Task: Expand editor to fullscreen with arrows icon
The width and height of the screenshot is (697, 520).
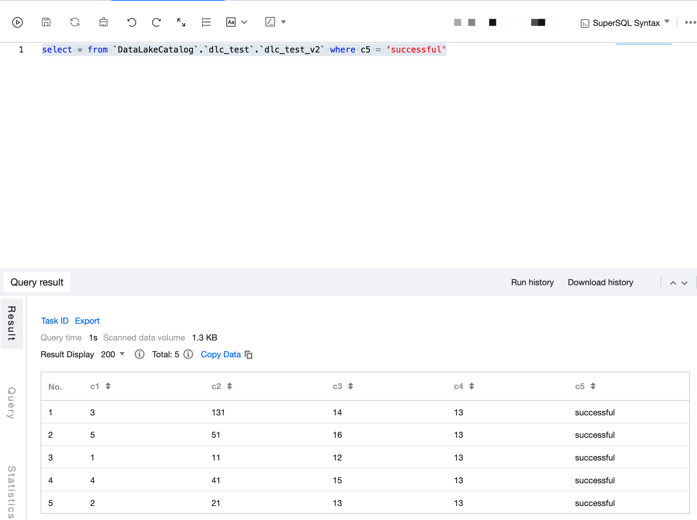Action: pos(181,22)
